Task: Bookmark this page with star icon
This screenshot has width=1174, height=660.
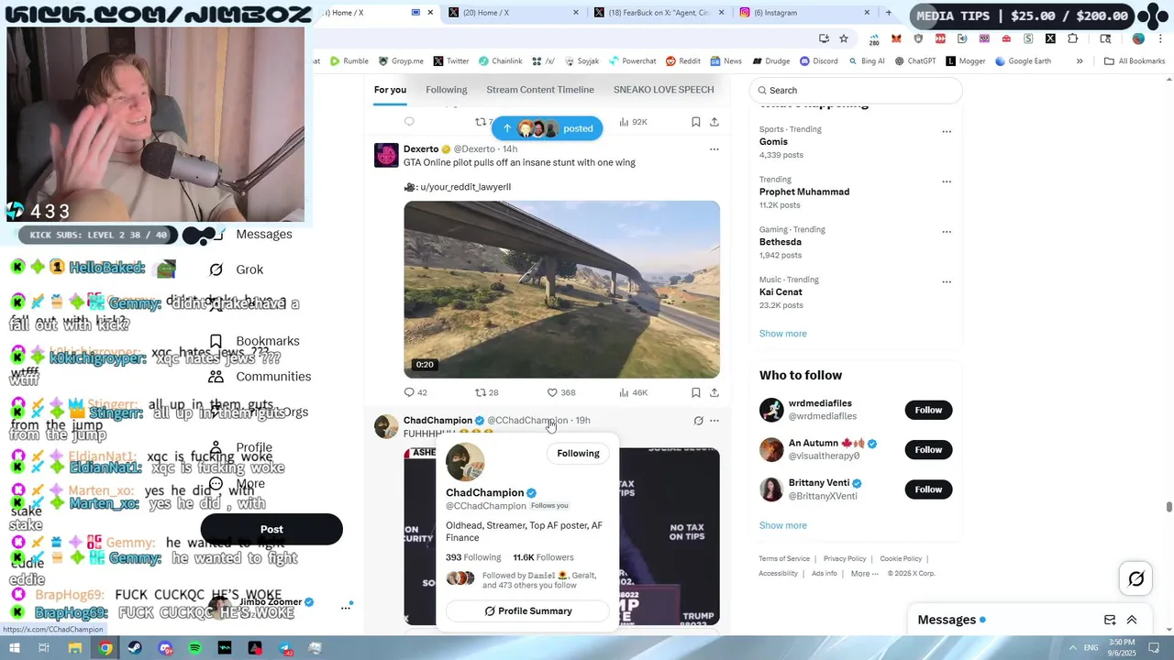Action: coord(844,38)
